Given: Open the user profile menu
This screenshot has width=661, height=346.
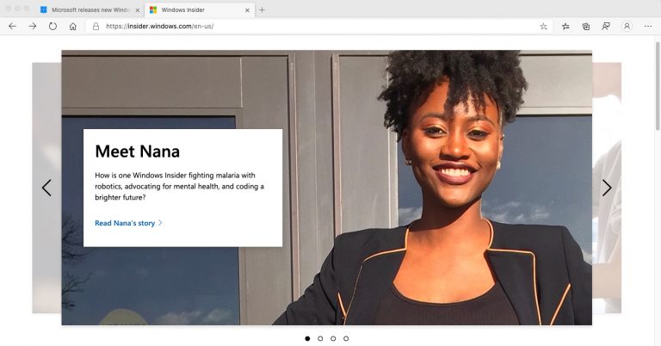Looking at the screenshot, I should point(627,26).
